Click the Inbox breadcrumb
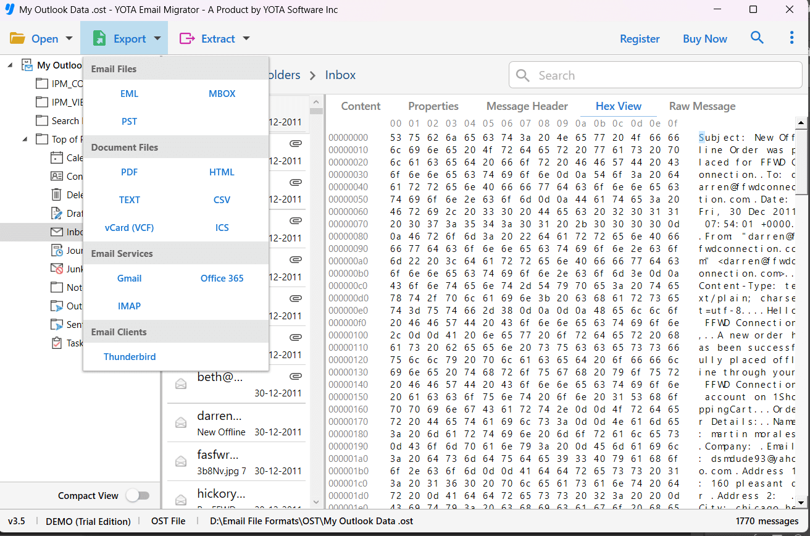The image size is (810, 536). (x=341, y=75)
